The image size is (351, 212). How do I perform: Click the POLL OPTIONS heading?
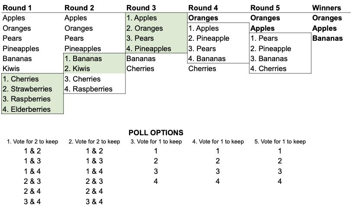156,133
